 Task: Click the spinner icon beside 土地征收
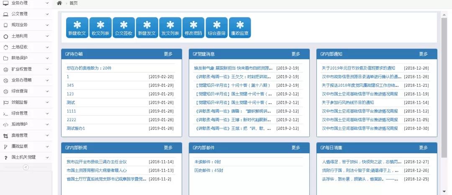(5, 47)
